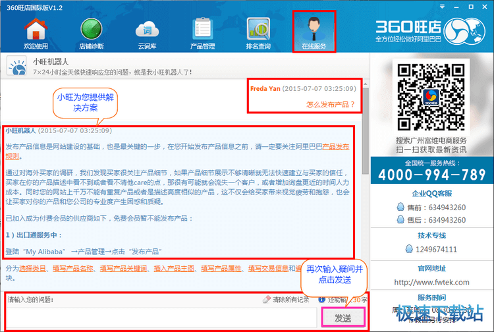Click the chat scrollbar thumb
This screenshot has height=332, width=494.
pyautogui.click(x=365, y=130)
